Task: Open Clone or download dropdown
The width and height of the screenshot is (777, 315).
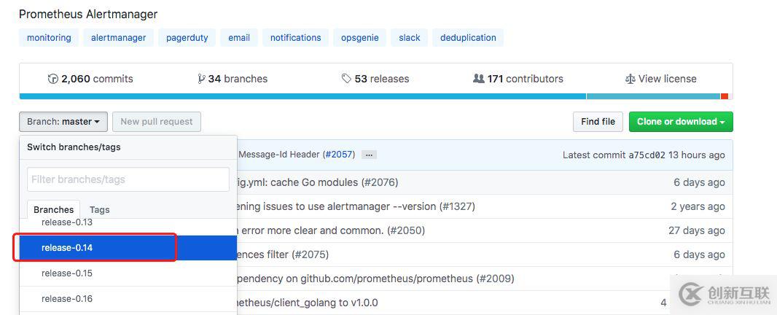Action: 681,122
